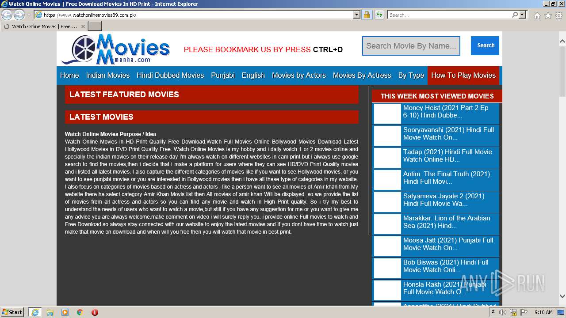
Task: Open the File Explorer taskbar icon
Action: (50, 312)
